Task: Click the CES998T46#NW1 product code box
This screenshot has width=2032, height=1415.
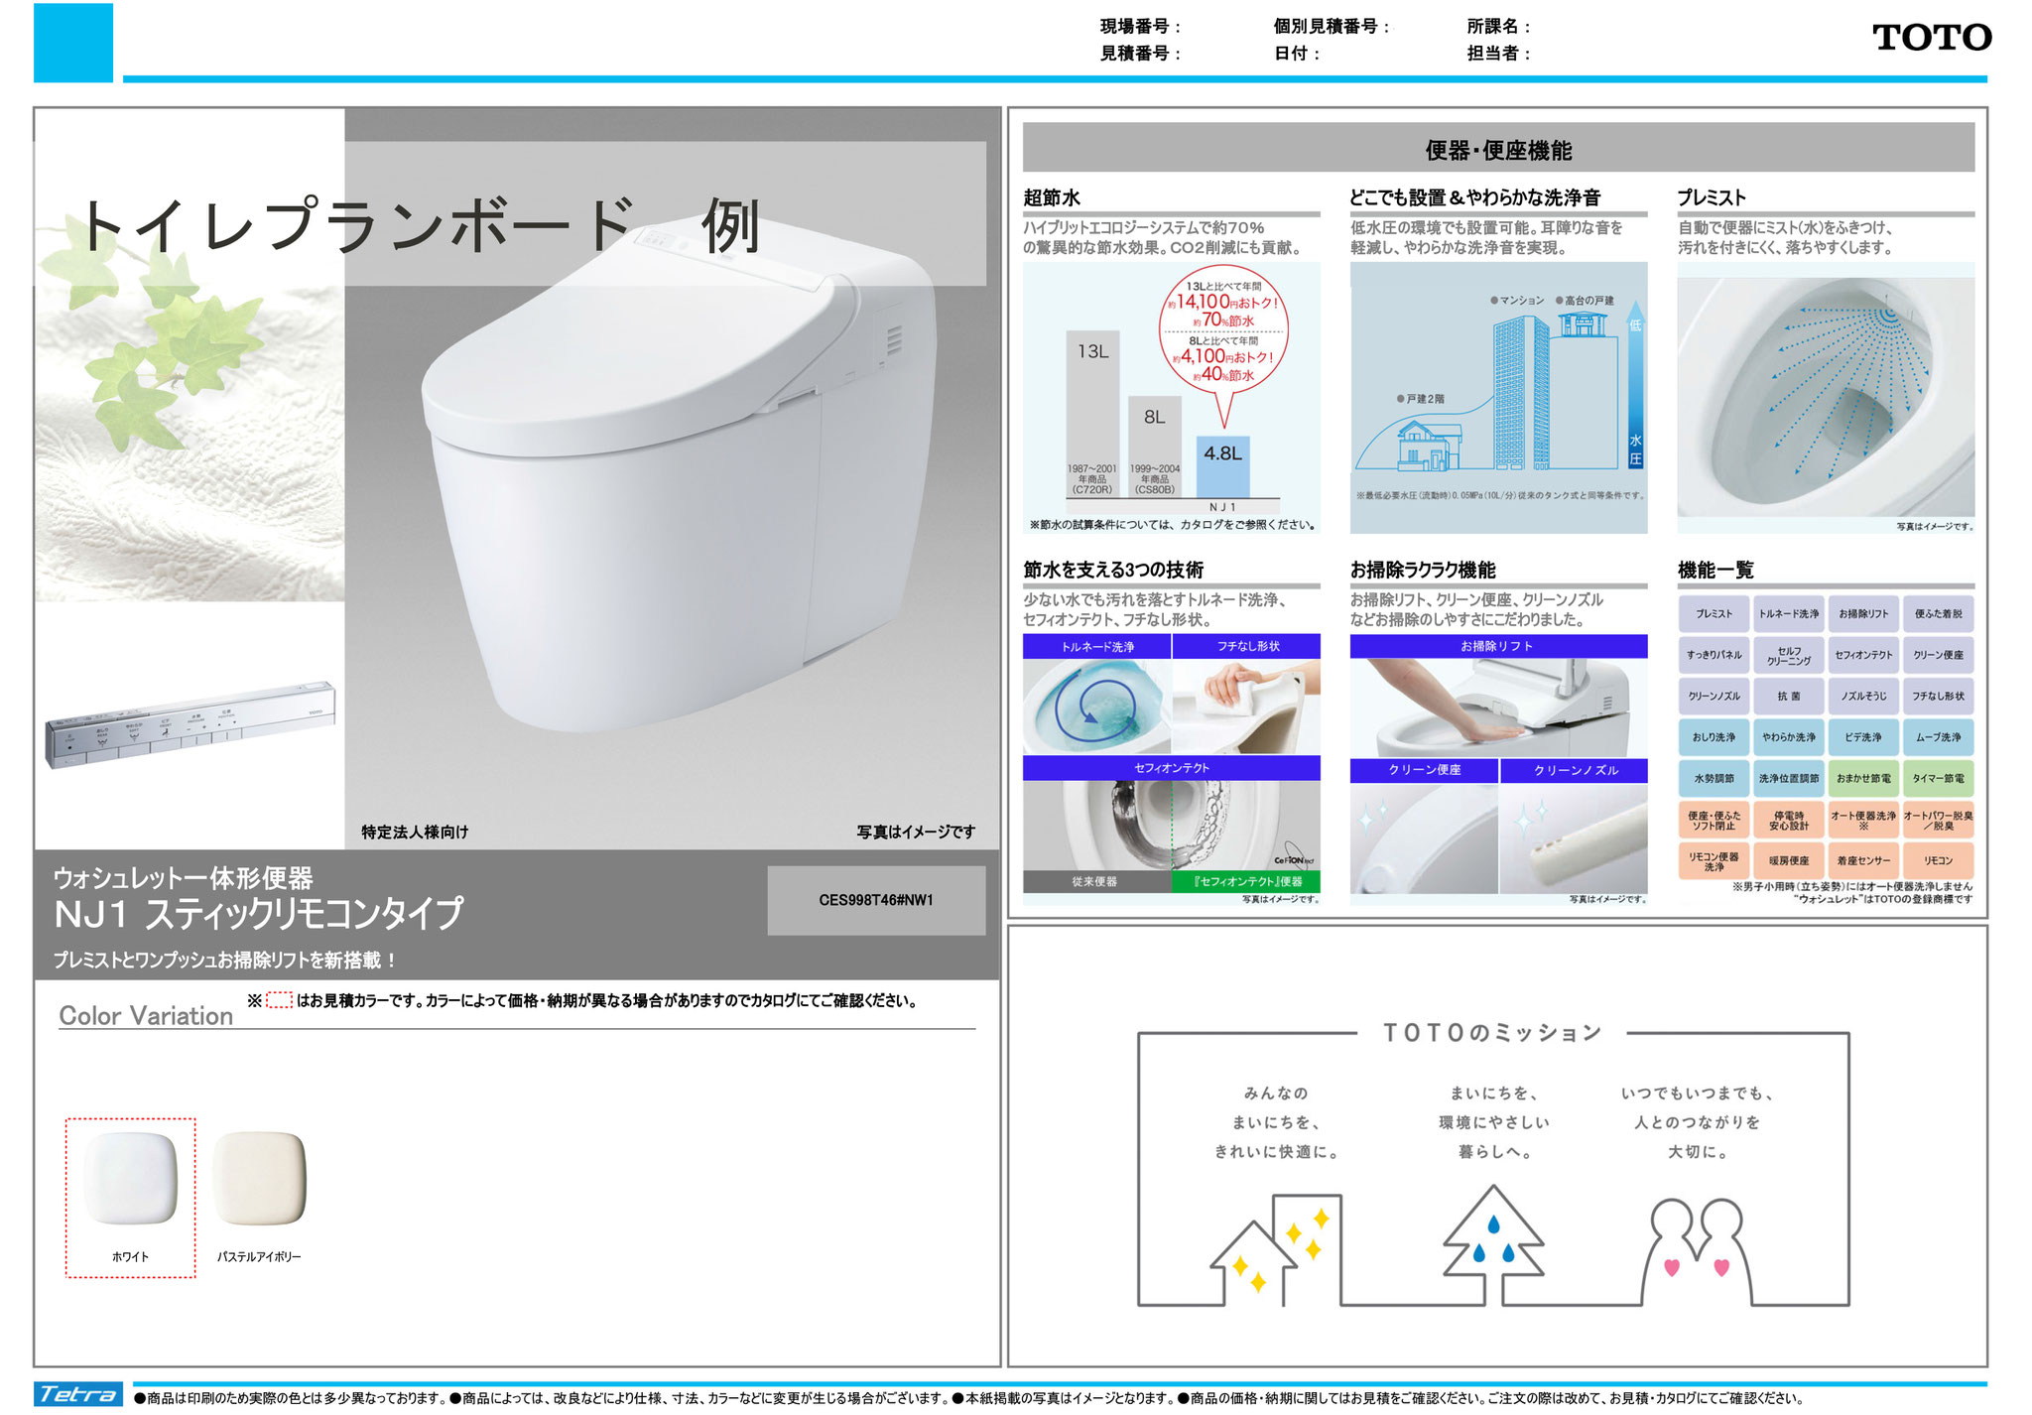Action: coord(876,900)
